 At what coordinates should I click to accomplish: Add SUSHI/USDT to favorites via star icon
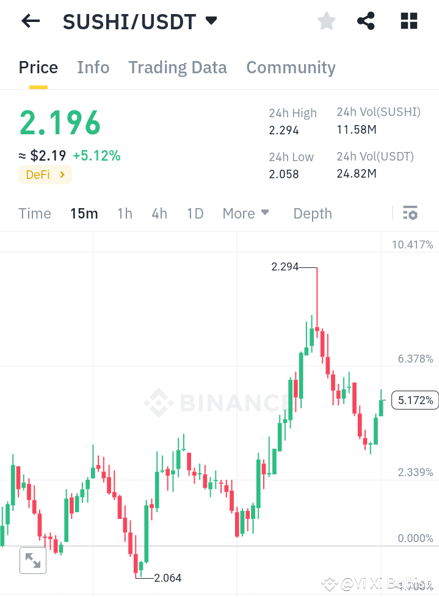326,20
